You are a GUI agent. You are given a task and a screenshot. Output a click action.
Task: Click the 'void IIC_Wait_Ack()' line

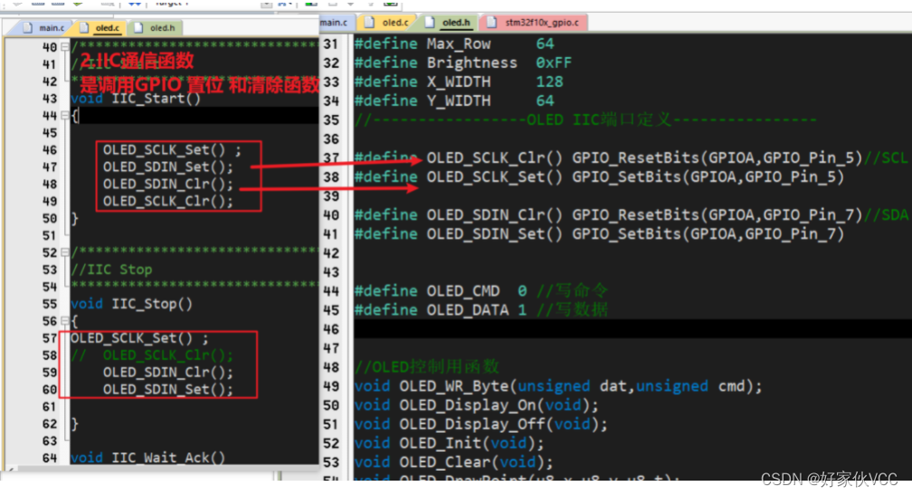click(147, 458)
